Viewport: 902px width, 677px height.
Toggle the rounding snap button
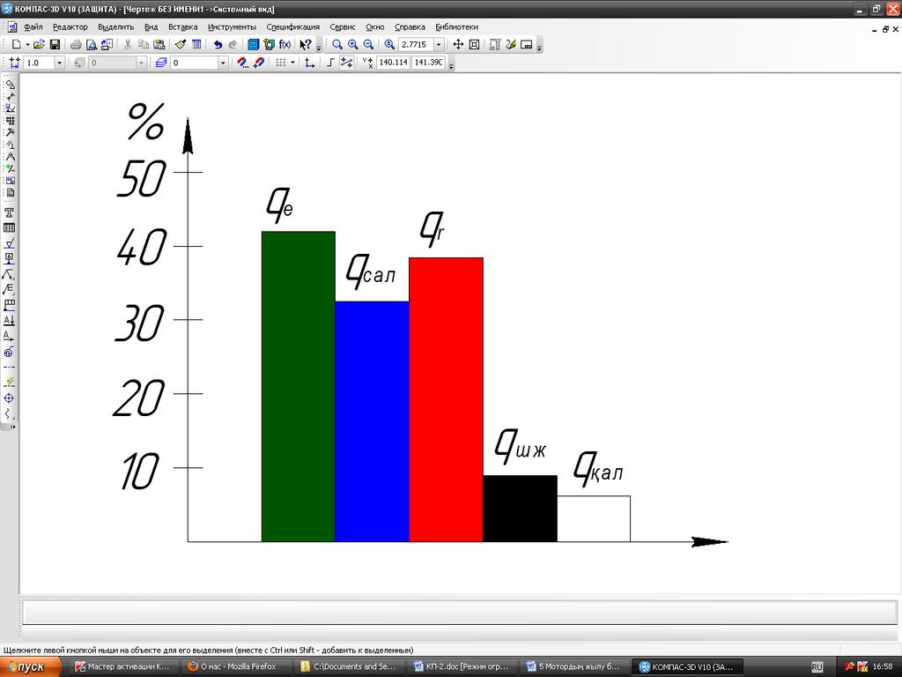pos(346,63)
